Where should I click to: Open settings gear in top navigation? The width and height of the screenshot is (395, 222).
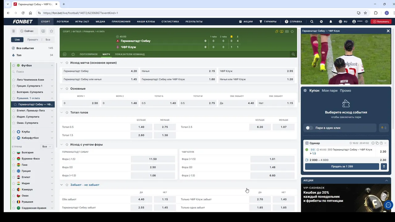(x=321, y=22)
